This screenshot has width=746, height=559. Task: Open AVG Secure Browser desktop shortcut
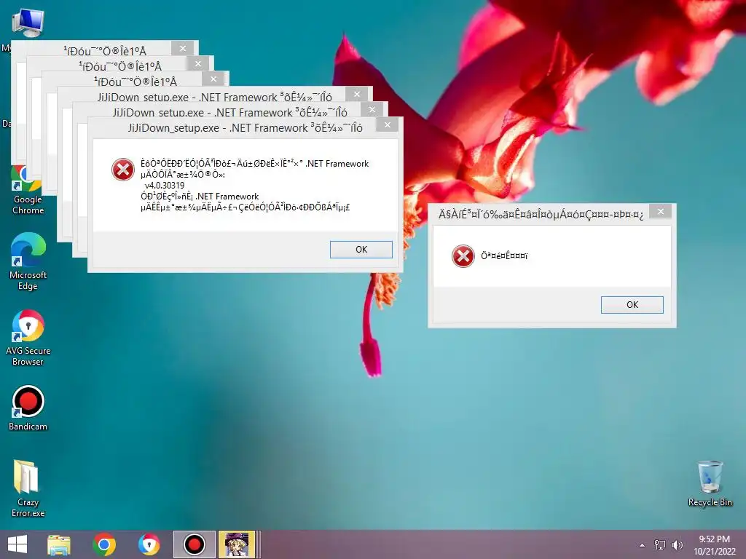click(x=28, y=338)
